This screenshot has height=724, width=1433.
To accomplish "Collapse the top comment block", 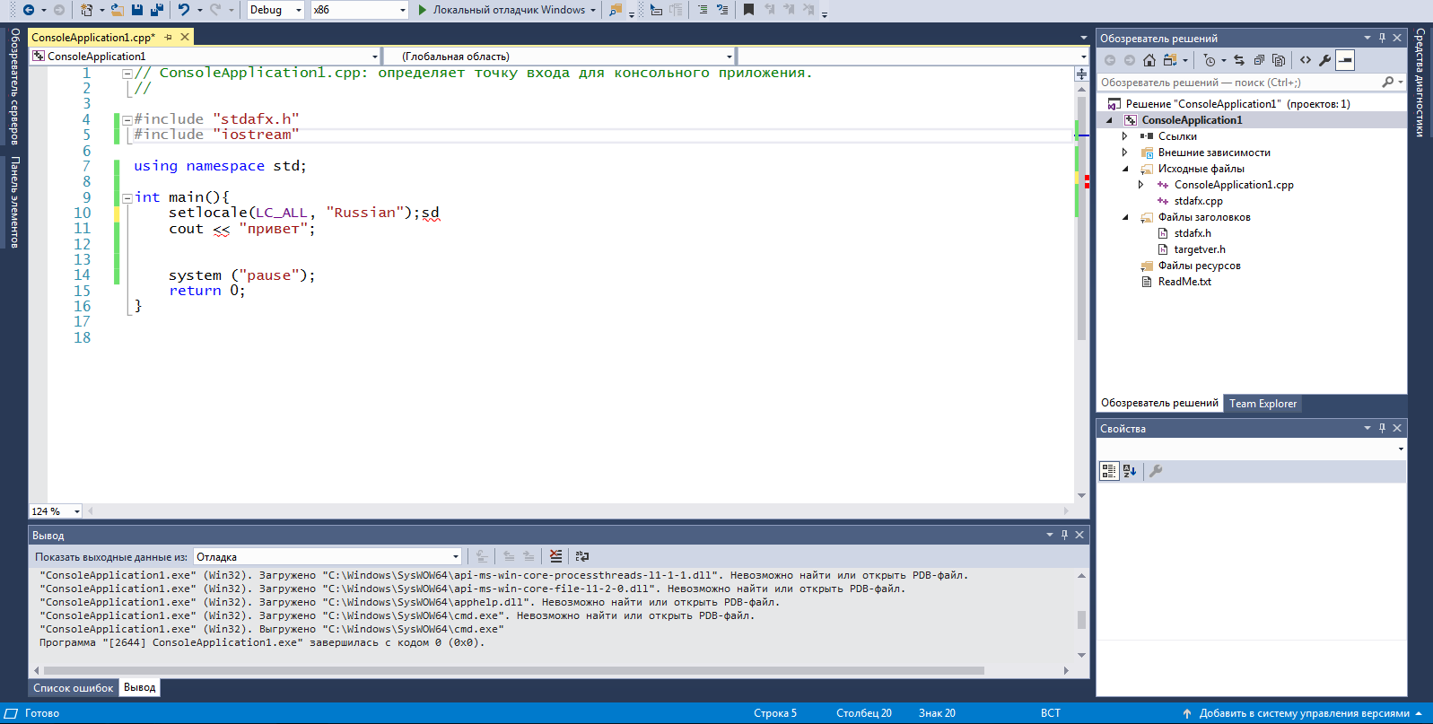I will point(127,74).
